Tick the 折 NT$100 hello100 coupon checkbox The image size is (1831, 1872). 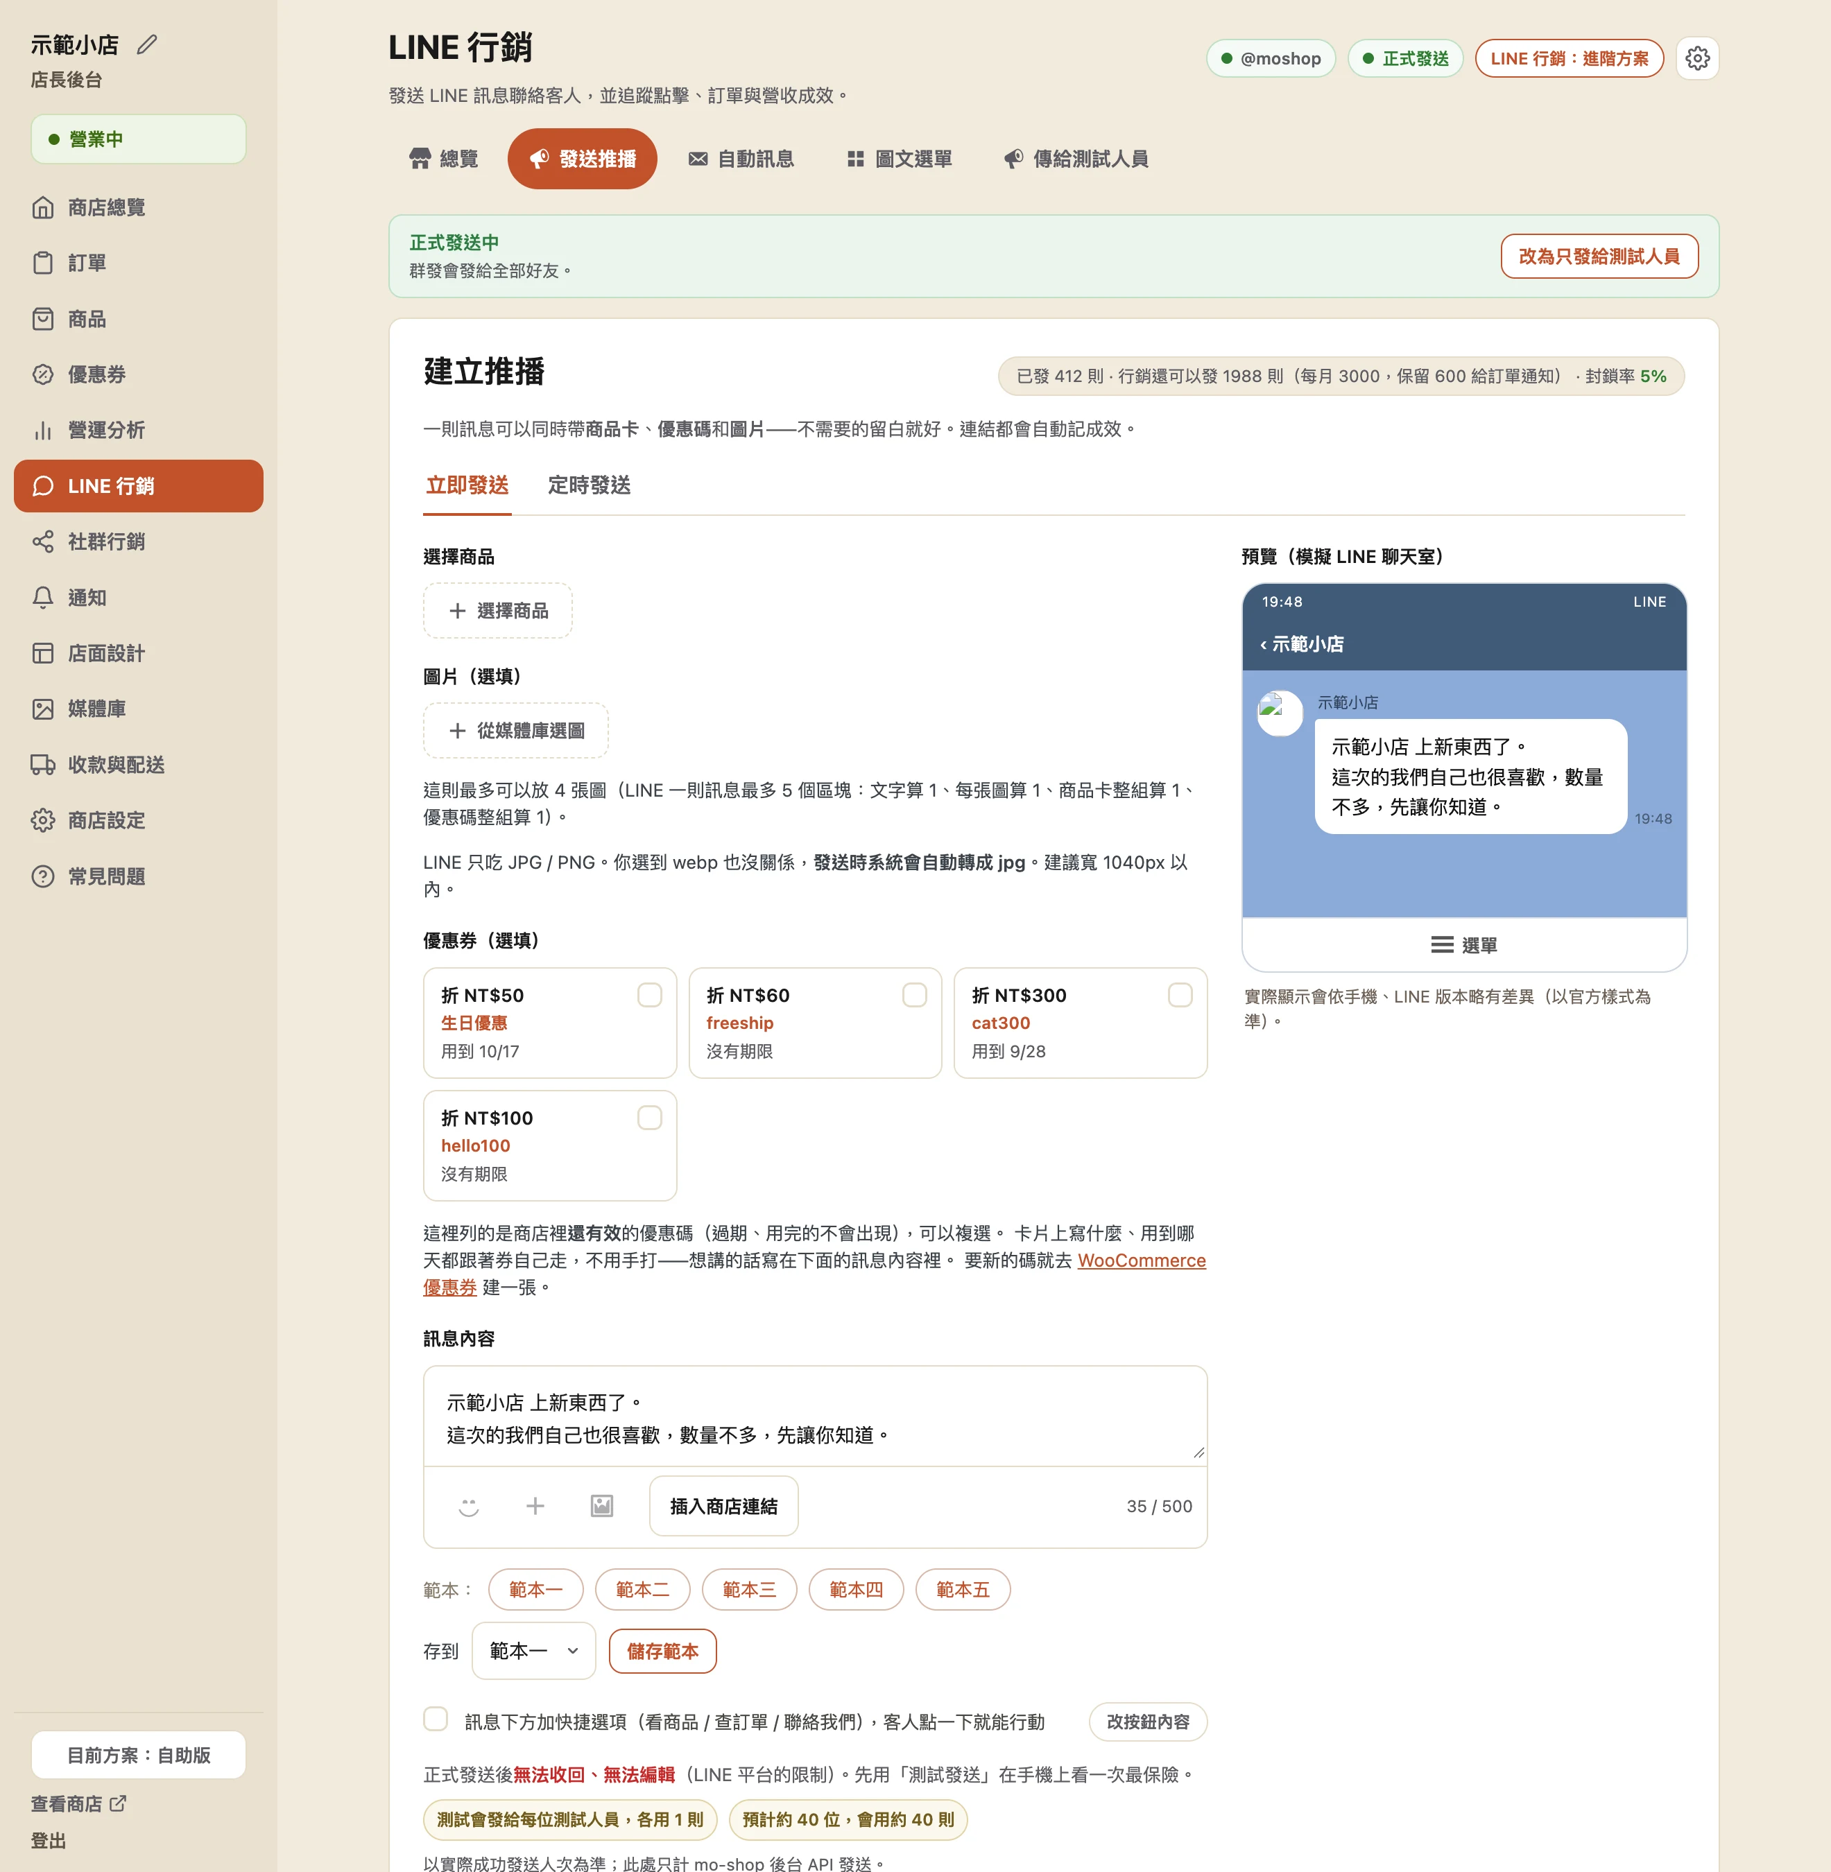coord(649,1118)
